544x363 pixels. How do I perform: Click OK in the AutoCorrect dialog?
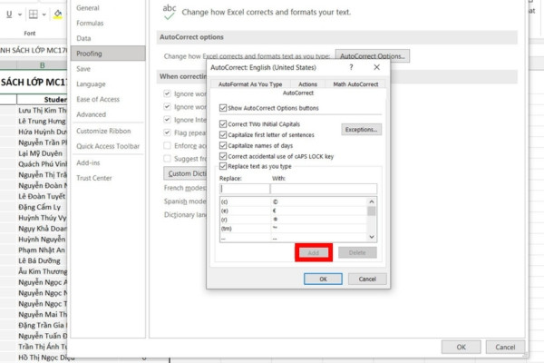point(323,279)
